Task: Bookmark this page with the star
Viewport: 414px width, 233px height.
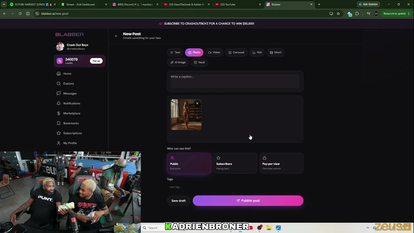Action: [338, 14]
